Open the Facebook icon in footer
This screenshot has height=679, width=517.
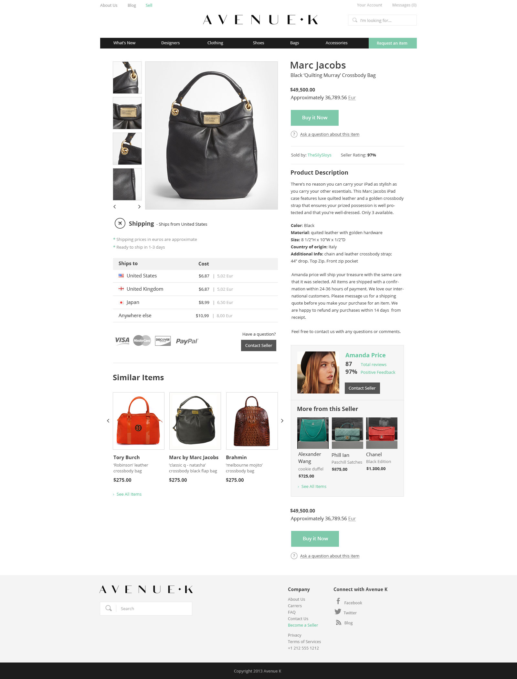pos(338,601)
